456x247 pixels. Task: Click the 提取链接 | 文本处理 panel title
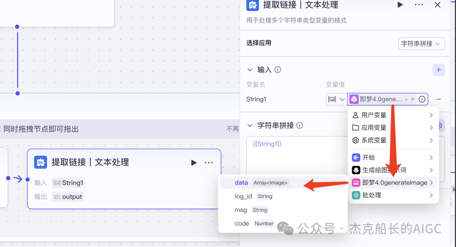pyautogui.click(x=301, y=5)
